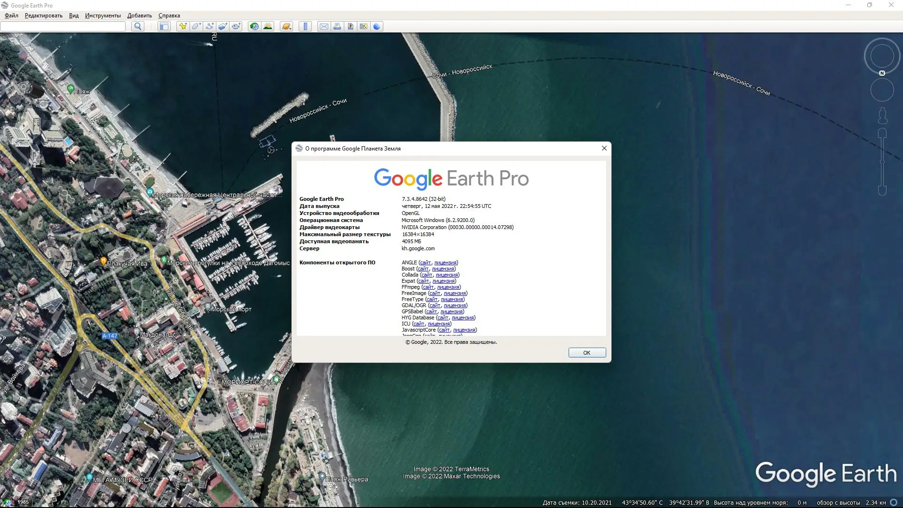Screen dimensions: 903x508
Task: Open the Record a Tour tool
Action: [x=236, y=26]
